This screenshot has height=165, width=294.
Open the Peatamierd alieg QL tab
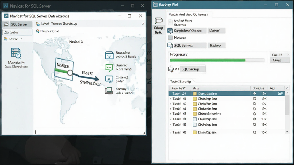click(189, 14)
